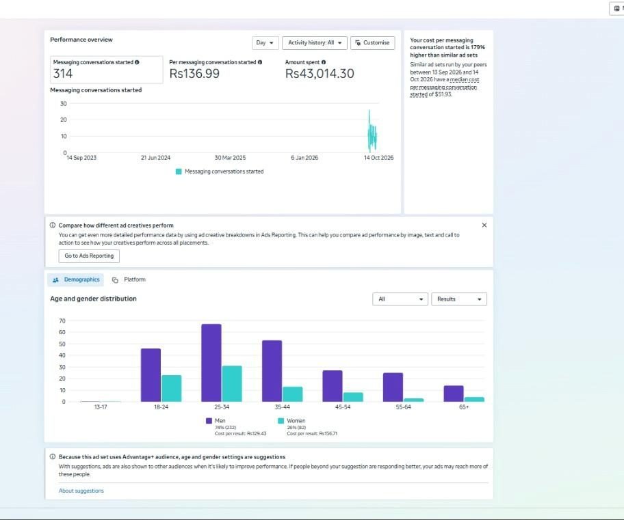Open the All filter dropdown
624x520 pixels.
[400, 299]
